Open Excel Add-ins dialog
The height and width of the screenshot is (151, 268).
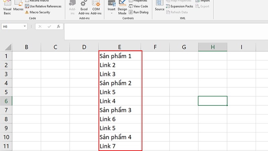coord(84,7)
